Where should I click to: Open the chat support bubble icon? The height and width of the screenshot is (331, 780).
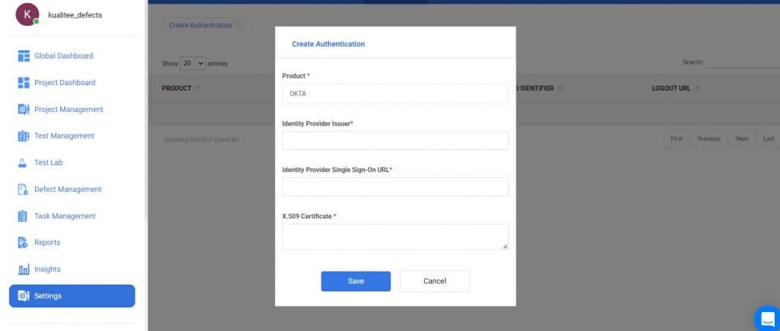pyautogui.click(x=768, y=318)
